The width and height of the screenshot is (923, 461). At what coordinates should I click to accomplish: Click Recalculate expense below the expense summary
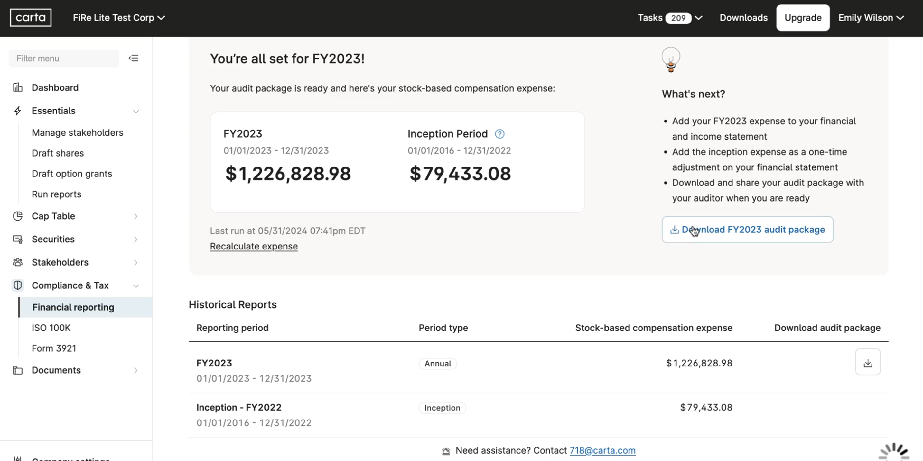click(x=253, y=246)
